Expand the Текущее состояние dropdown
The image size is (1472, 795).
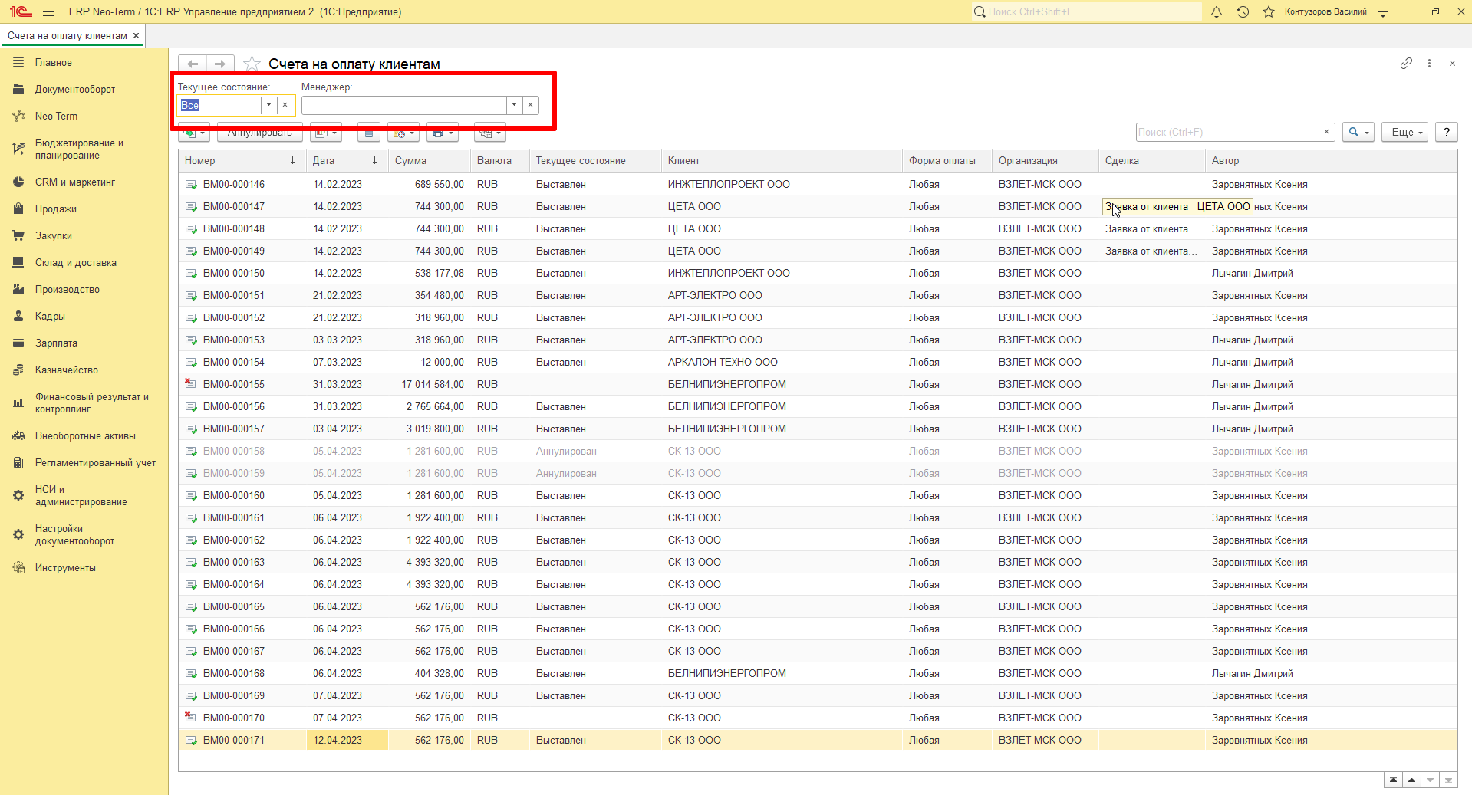pos(268,105)
